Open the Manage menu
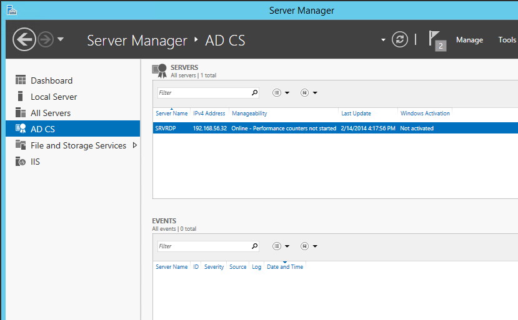518x320 pixels. pos(469,40)
